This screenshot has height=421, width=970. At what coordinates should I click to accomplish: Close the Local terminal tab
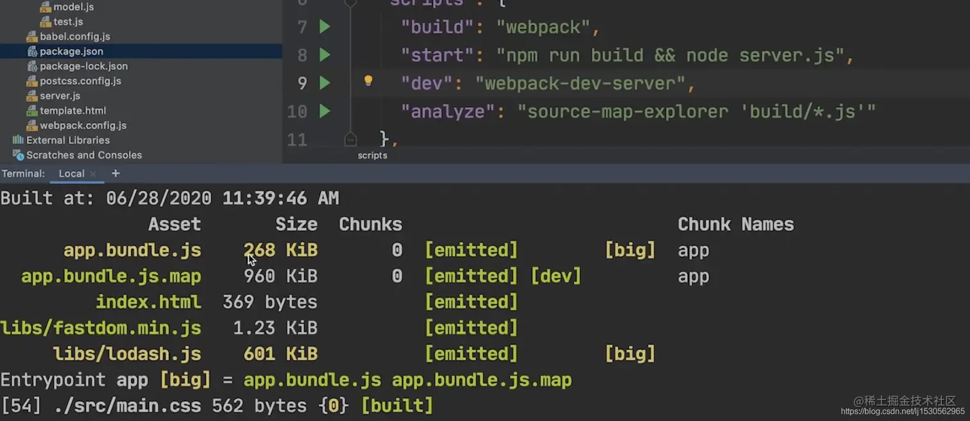pyautogui.click(x=93, y=174)
